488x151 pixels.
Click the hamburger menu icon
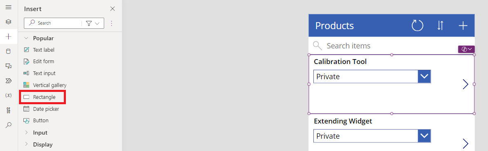[x=9, y=7]
